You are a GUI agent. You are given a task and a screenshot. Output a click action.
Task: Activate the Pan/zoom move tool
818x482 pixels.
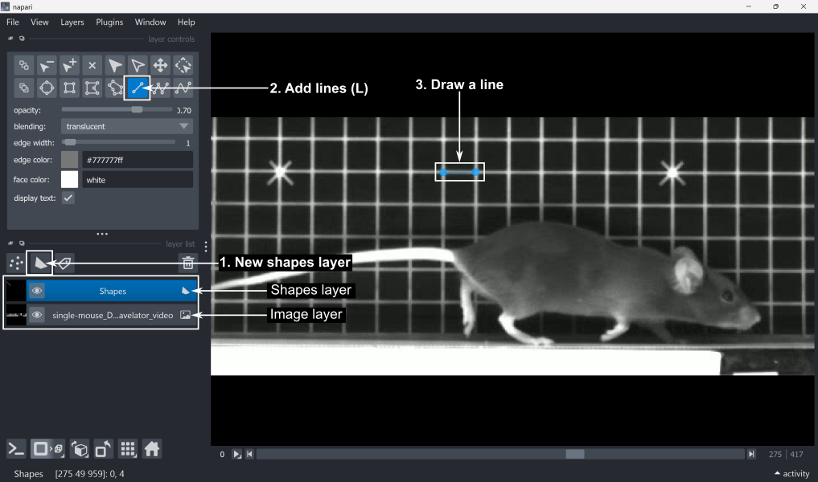(160, 65)
